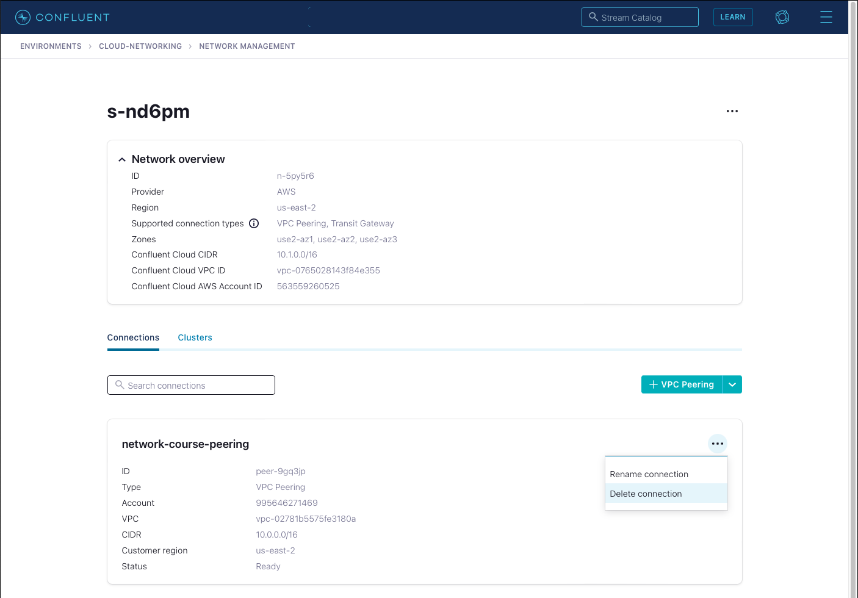Open the s-nd6pm network options ellipsis
This screenshot has width=858, height=598.
[732, 111]
